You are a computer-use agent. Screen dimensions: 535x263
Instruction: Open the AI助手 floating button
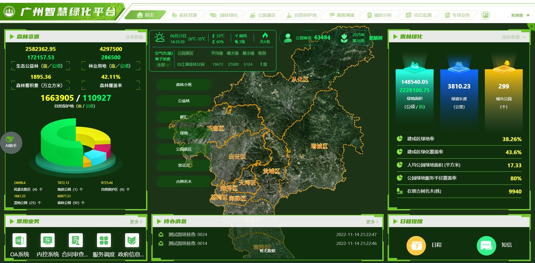pyautogui.click(x=11, y=142)
